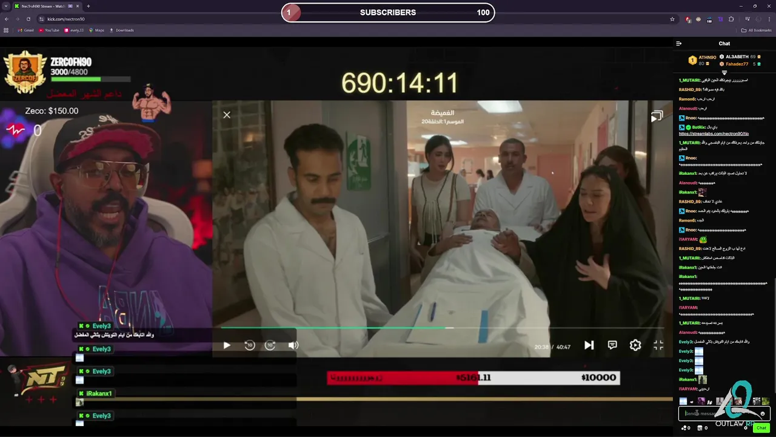Open streamlabs.com/nectron90/tip link
776x437 pixels.
click(714, 134)
